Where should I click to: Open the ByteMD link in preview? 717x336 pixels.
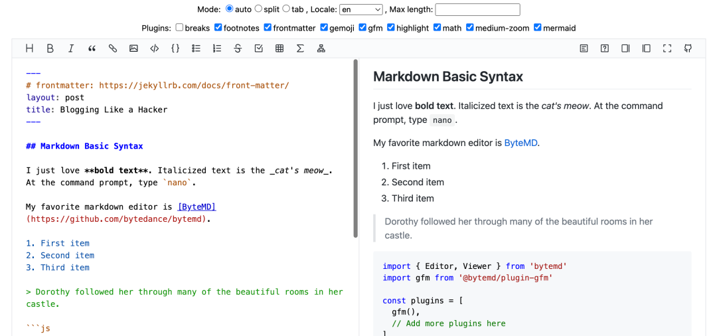coord(521,143)
